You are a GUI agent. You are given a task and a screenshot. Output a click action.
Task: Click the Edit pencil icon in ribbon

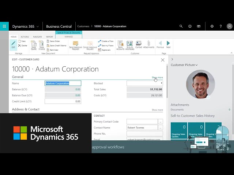tap(13, 44)
